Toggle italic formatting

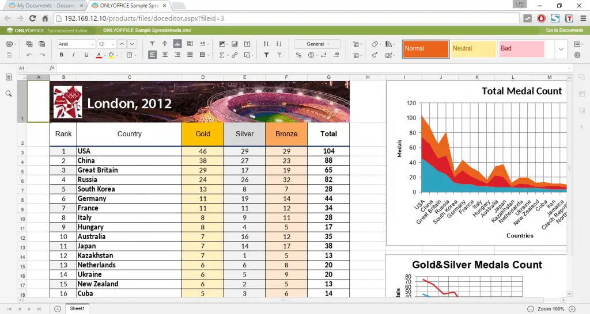tap(73, 55)
